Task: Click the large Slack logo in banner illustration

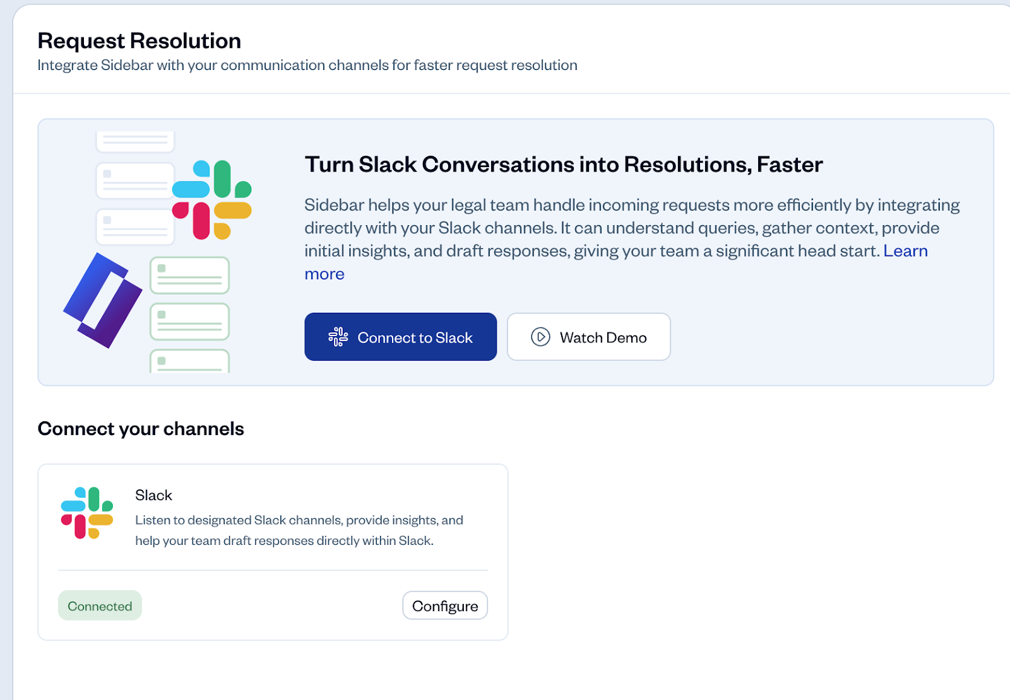Action: [x=212, y=200]
